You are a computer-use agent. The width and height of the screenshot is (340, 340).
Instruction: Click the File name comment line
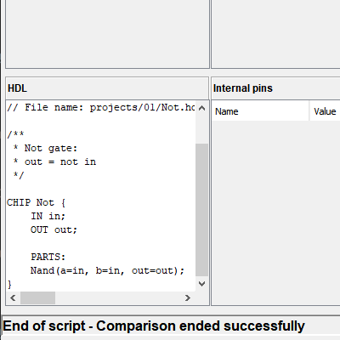click(x=101, y=107)
